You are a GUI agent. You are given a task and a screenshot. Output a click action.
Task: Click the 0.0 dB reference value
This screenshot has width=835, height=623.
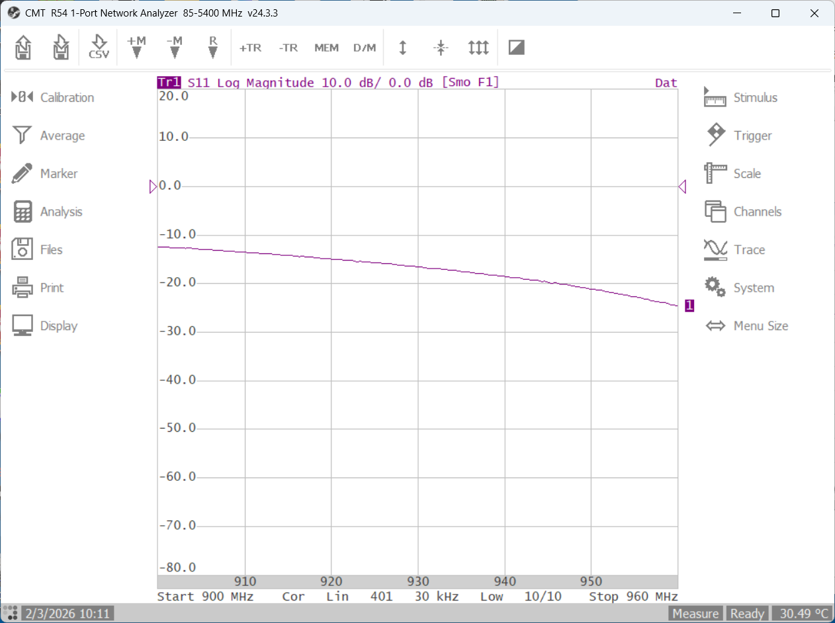410,83
